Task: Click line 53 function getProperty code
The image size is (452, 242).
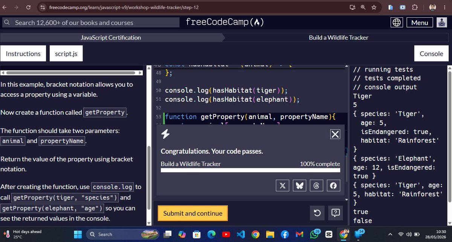Action: [250, 117]
